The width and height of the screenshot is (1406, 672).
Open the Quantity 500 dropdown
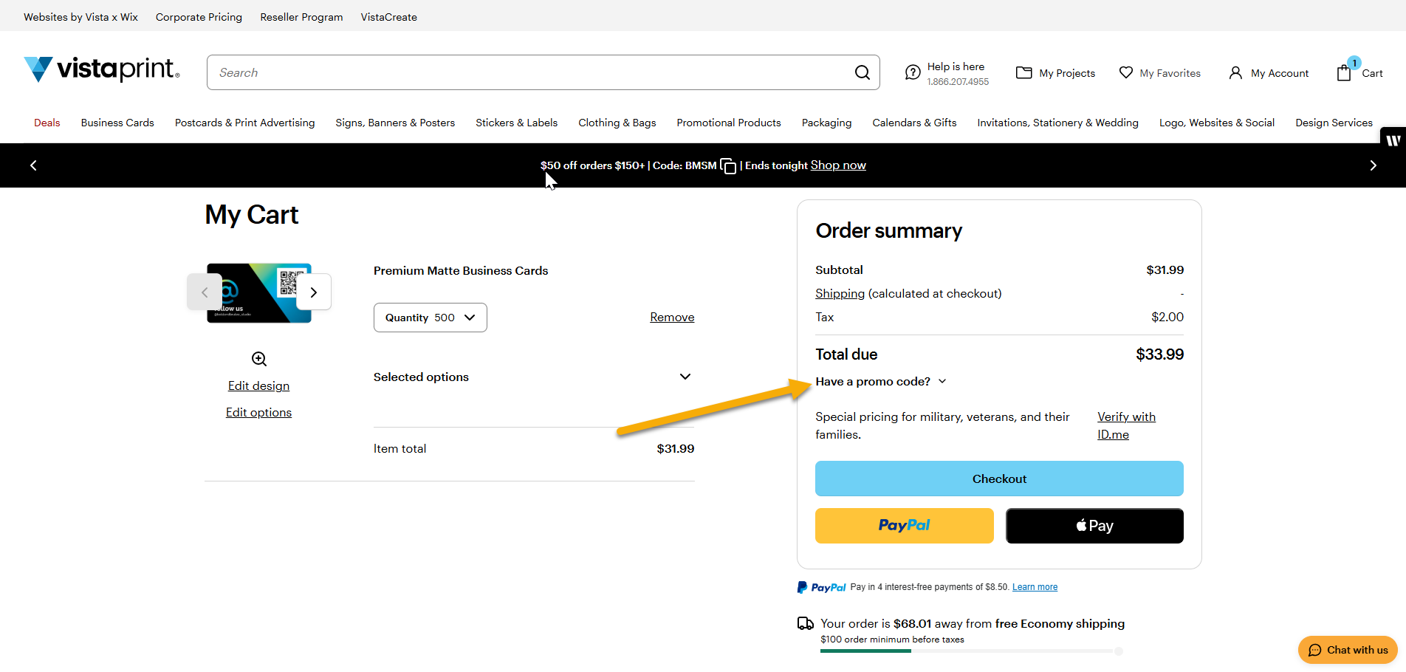431,318
